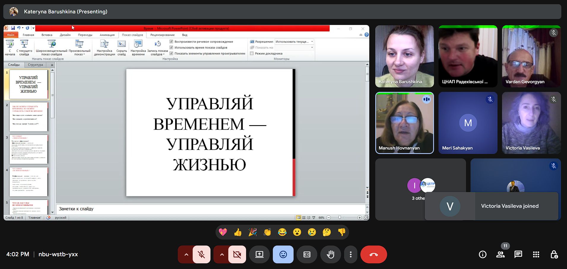Toggle the emoji reactions bar
The width and height of the screenshot is (567, 269).
[x=283, y=254]
